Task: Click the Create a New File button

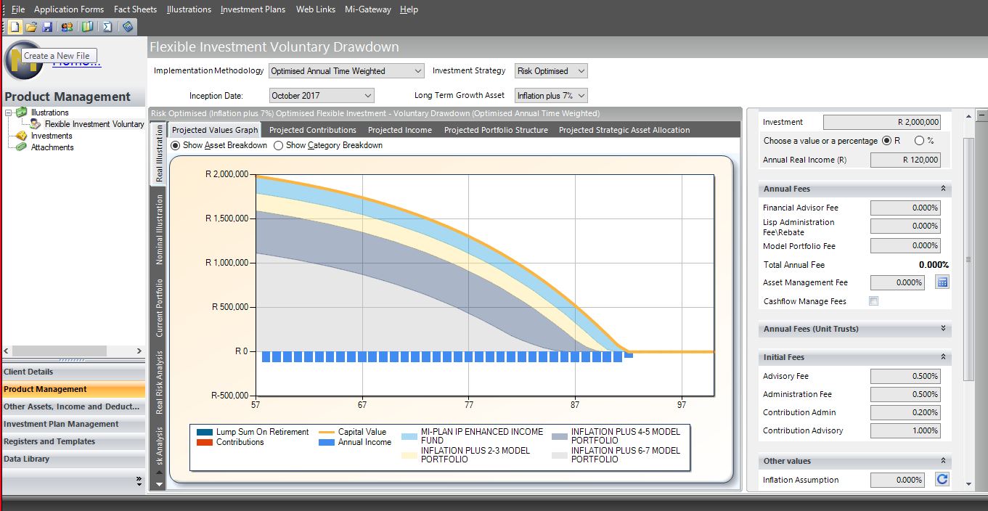Action: 56,55
